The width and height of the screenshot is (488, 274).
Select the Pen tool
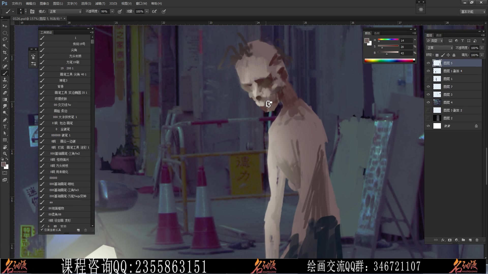(5, 120)
